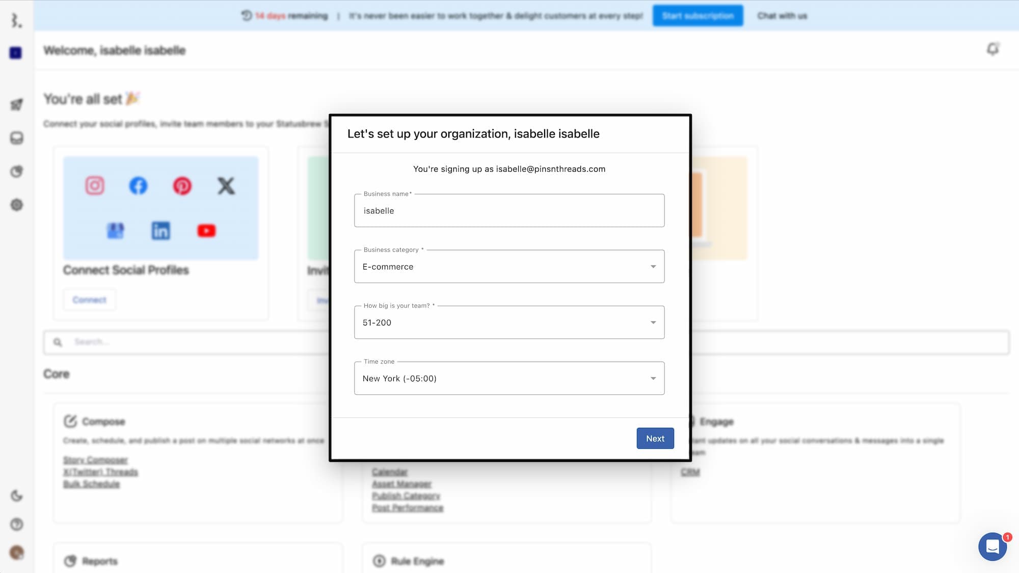Image resolution: width=1019 pixels, height=573 pixels.
Task: Open the Engage inbox icon in sidebar
Action: 17,138
